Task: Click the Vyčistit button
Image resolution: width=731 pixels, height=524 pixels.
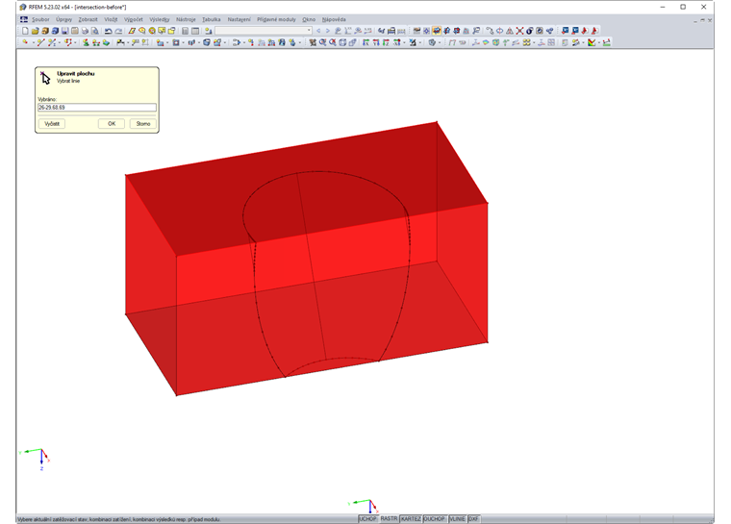Action: (52, 123)
